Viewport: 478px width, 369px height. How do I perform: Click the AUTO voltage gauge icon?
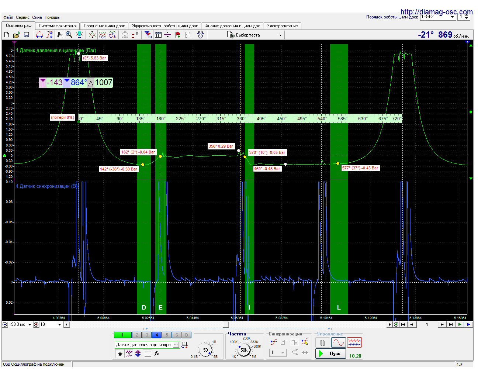click(x=200, y=35)
